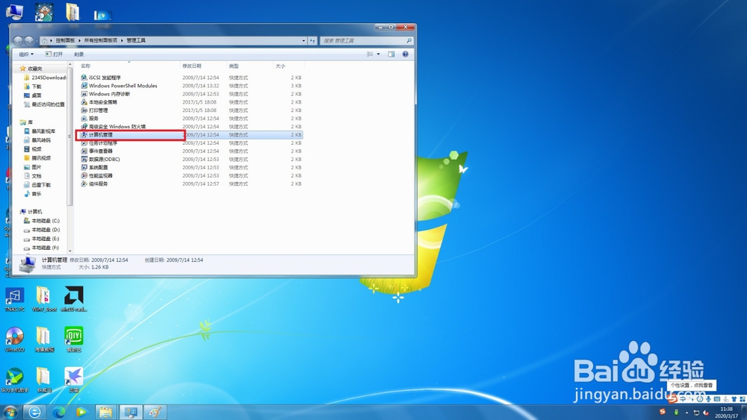Screen dimensions: 747x420
Task: Open the view options dropdown arrow
Action: tap(378, 54)
